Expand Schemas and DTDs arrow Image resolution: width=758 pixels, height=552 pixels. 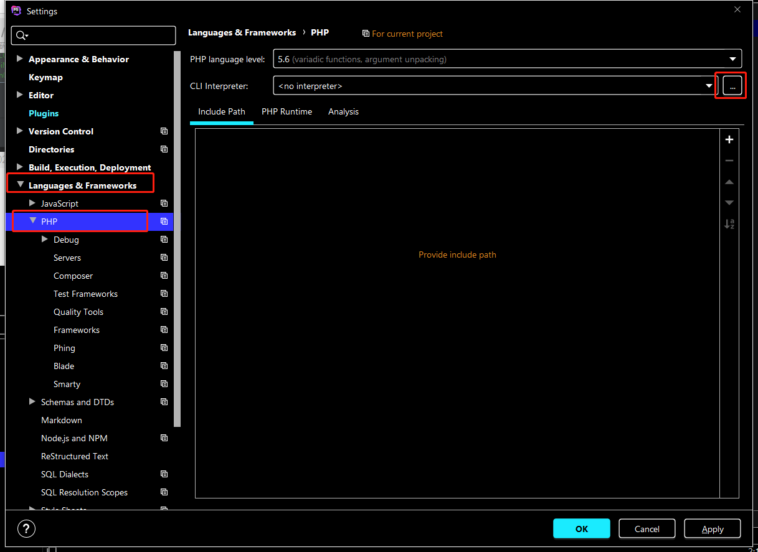click(x=32, y=401)
